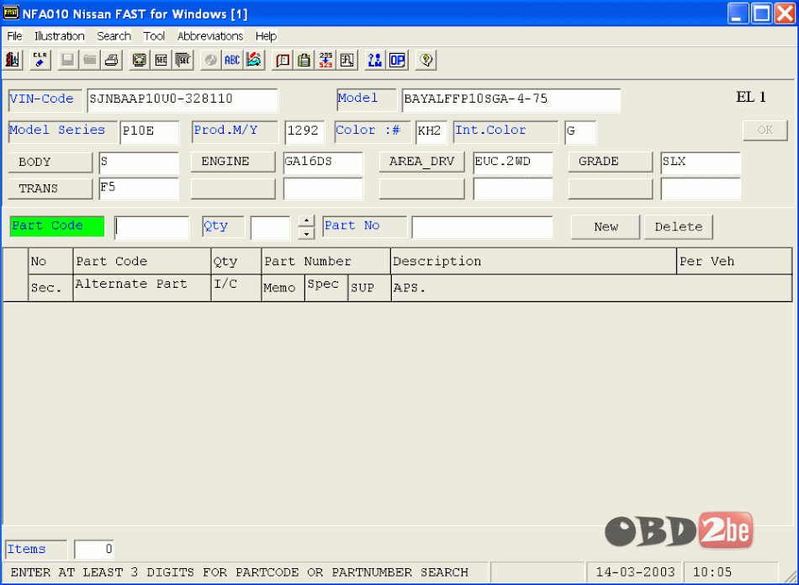
Task: Click the ABC abbreviations icon
Action: point(232,60)
